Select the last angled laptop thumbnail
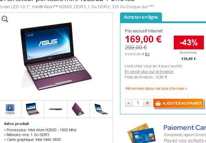The image size is (206, 143). pyautogui.click(x=101, y=109)
